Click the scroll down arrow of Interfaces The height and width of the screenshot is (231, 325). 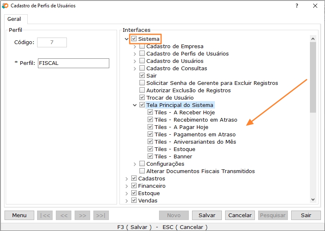313,200
